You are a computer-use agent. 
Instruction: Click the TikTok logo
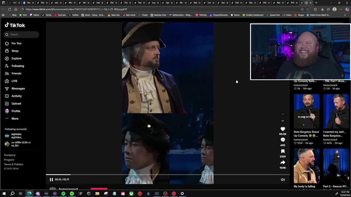click(x=15, y=25)
